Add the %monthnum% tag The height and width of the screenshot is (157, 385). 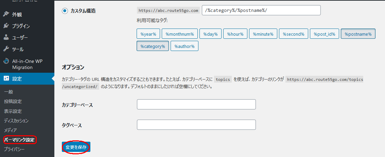point(180,34)
